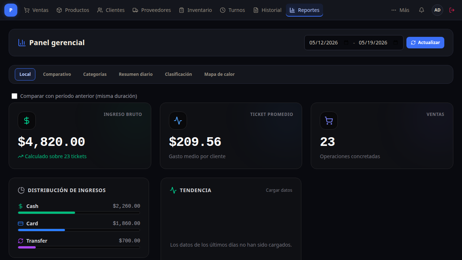Click the blue card icon beside Card
The height and width of the screenshot is (260, 462).
(x=21, y=224)
